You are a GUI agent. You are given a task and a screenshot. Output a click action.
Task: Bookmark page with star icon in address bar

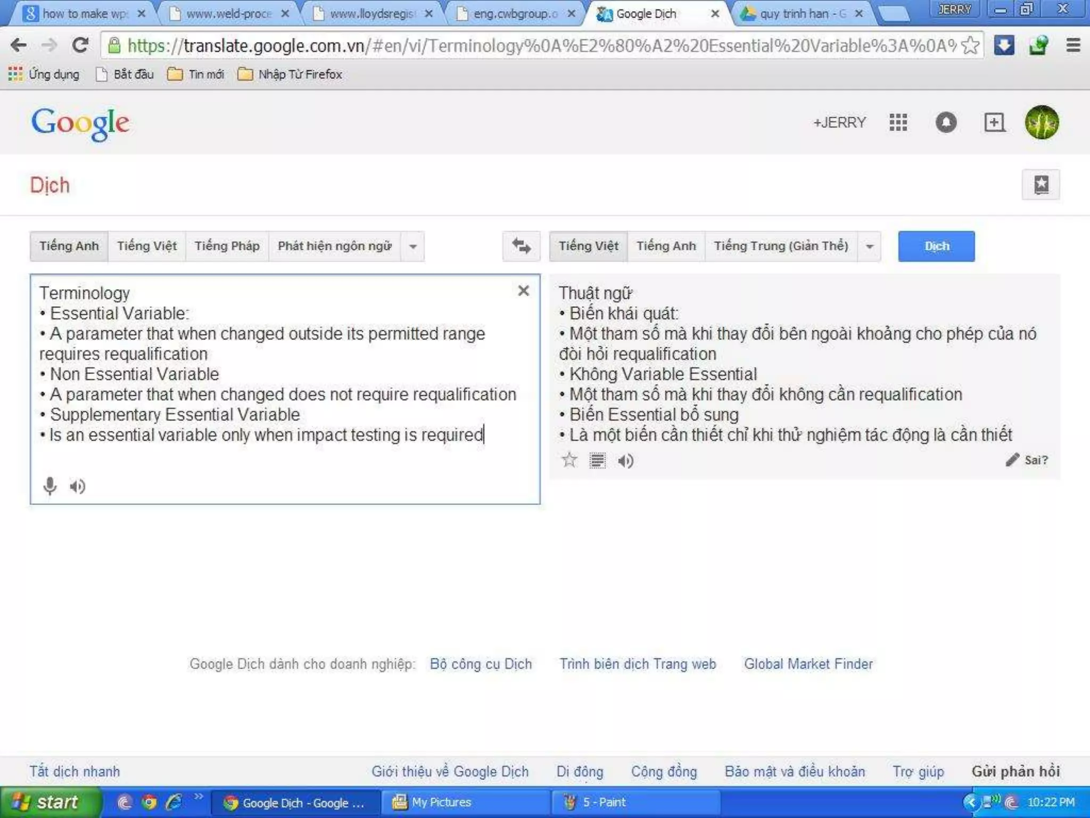point(970,45)
